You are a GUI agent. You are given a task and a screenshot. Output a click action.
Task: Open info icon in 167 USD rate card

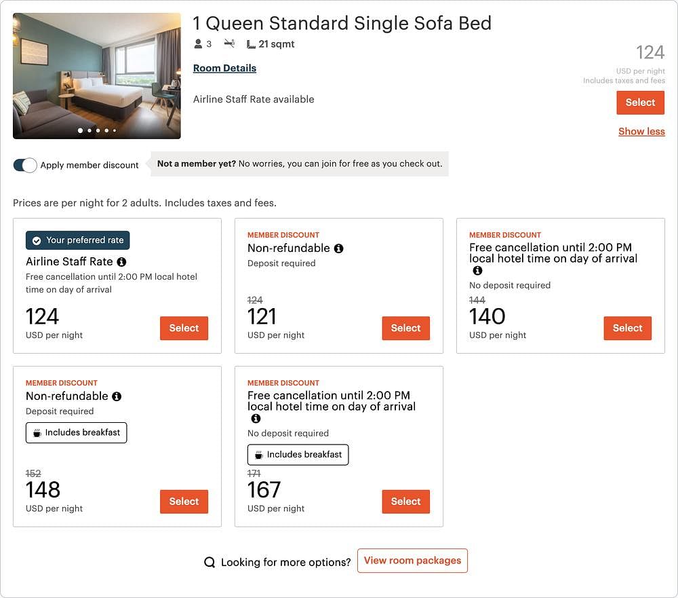click(x=256, y=418)
